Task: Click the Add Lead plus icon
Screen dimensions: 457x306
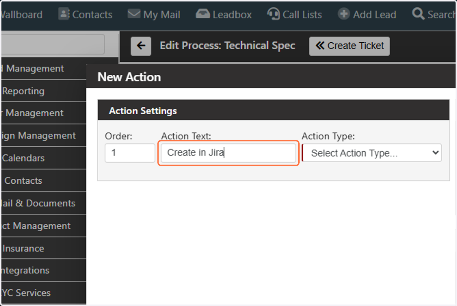Action: tap(344, 14)
